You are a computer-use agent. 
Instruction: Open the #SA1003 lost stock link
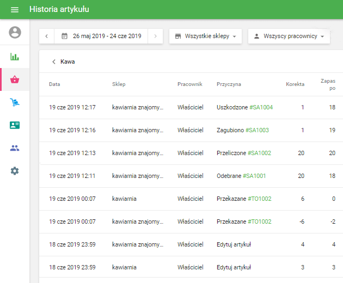257,130
